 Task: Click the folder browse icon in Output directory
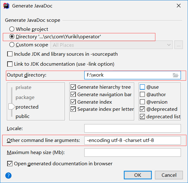(x=176, y=75)
